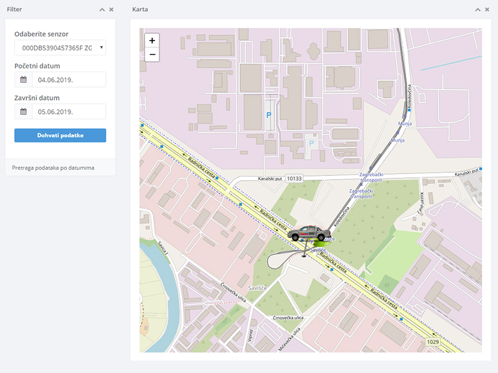Edit the start date field 04.06.2019.
Image resolution: width=498 pixels, height=373 pixels.
[x=68, y=80]
